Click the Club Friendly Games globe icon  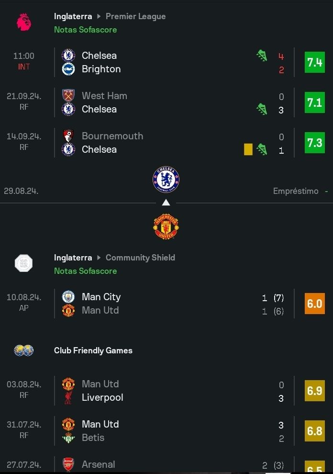(x=23, y=350)
